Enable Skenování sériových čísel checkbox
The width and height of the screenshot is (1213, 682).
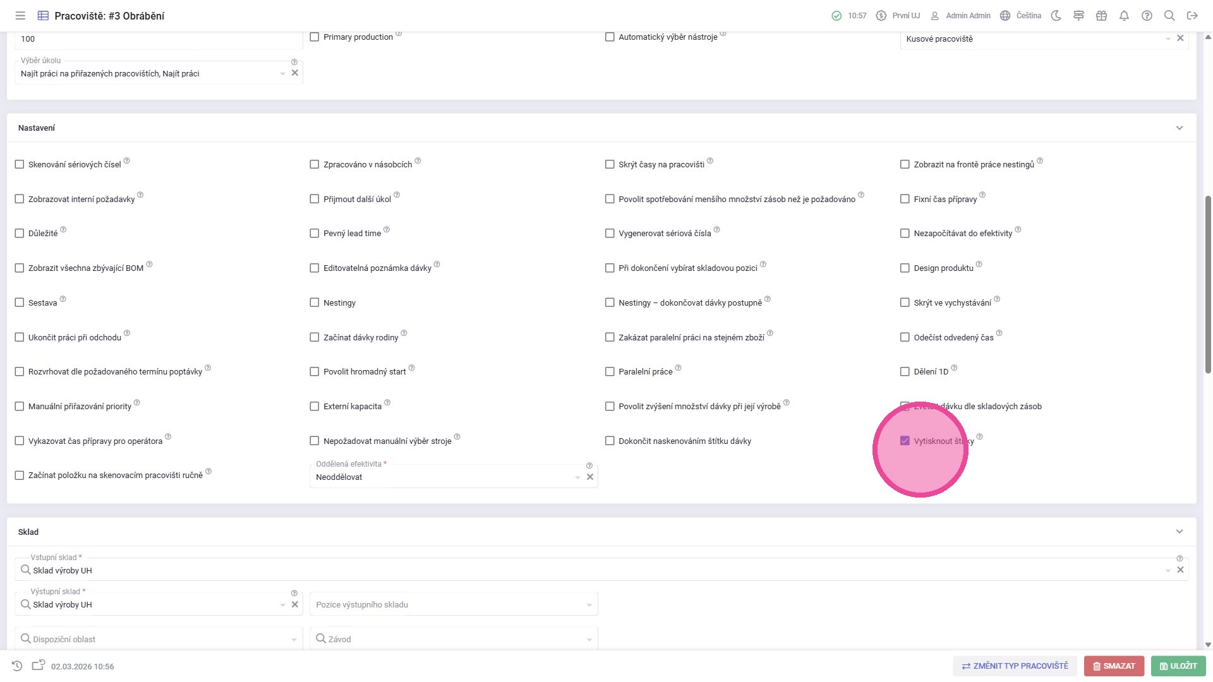pyautogui.click(x=20, y=164)
